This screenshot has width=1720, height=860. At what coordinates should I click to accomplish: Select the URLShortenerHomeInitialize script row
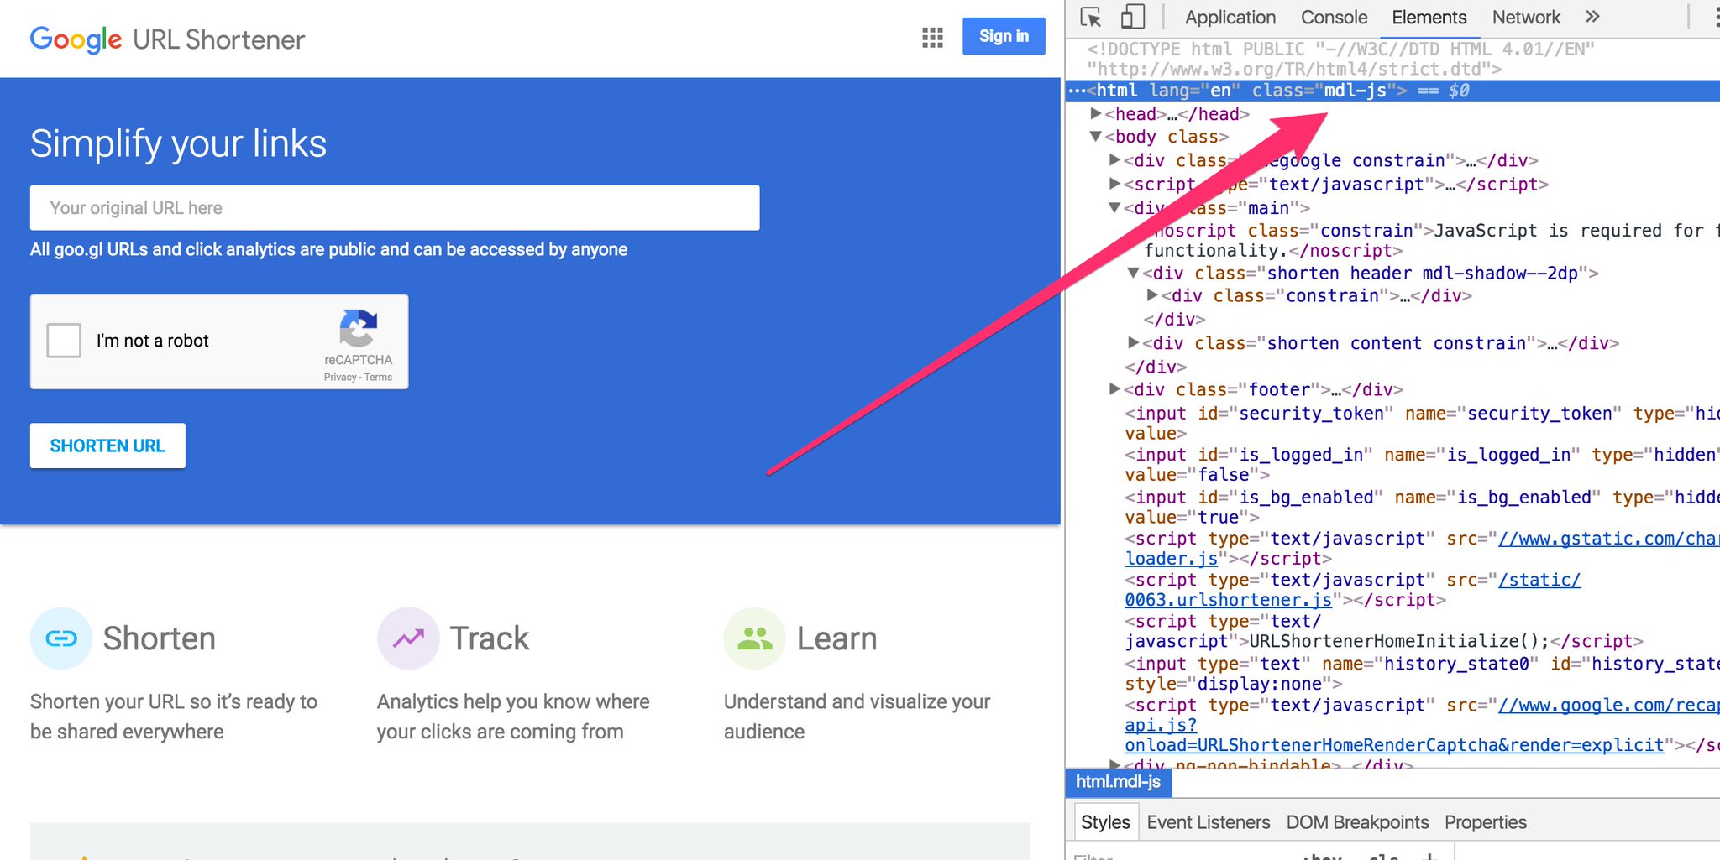point(1384,631)
